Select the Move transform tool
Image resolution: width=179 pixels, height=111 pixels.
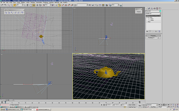[x=37, y=5]
